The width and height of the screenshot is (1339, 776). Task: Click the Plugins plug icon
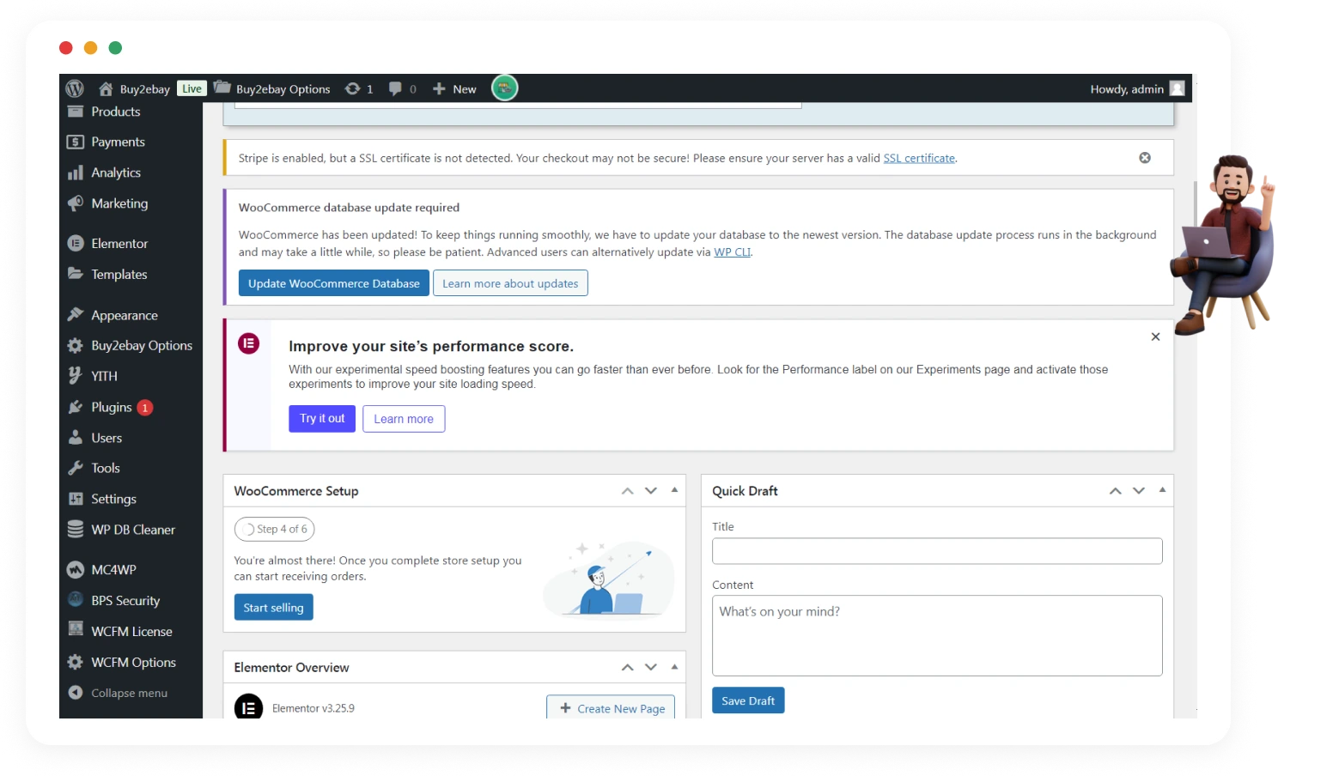[76, 407]
